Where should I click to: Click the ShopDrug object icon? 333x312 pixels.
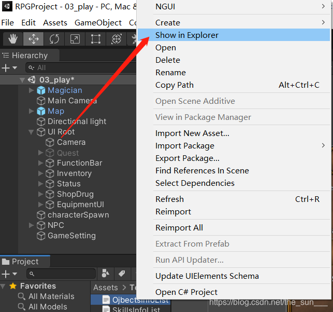click(x=50, y=194)
